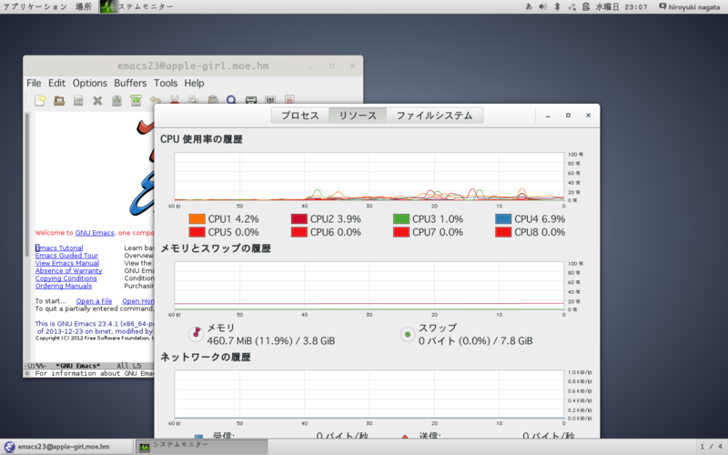Click the workspace switcher showing 1 / 4
The width and height of the screenshot is (728, 455).
click(711, 447)
